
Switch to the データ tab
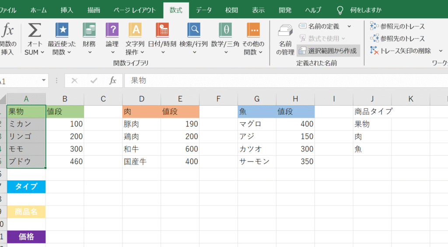pyautogui.click(x=203, y=10)
